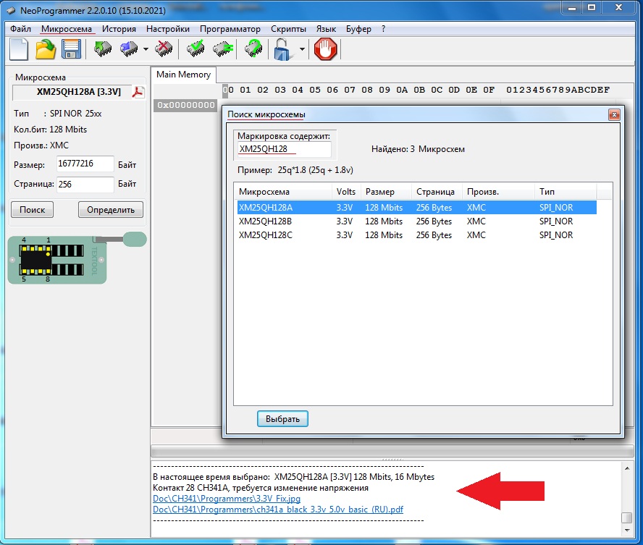This screenshot has width=643, height=545.
Task: Open a file with the folder icon
Action: click(46, 49)
